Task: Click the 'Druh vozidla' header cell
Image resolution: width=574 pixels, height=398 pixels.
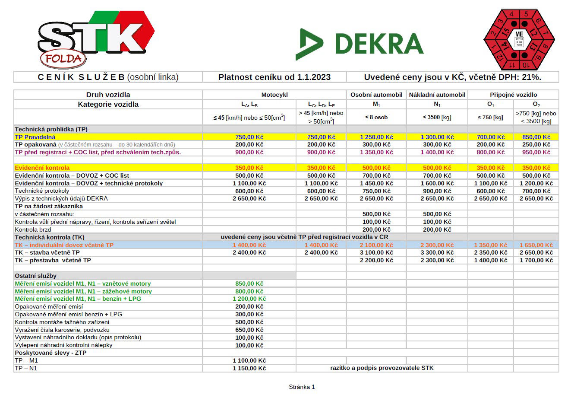Action: point(108,95)
